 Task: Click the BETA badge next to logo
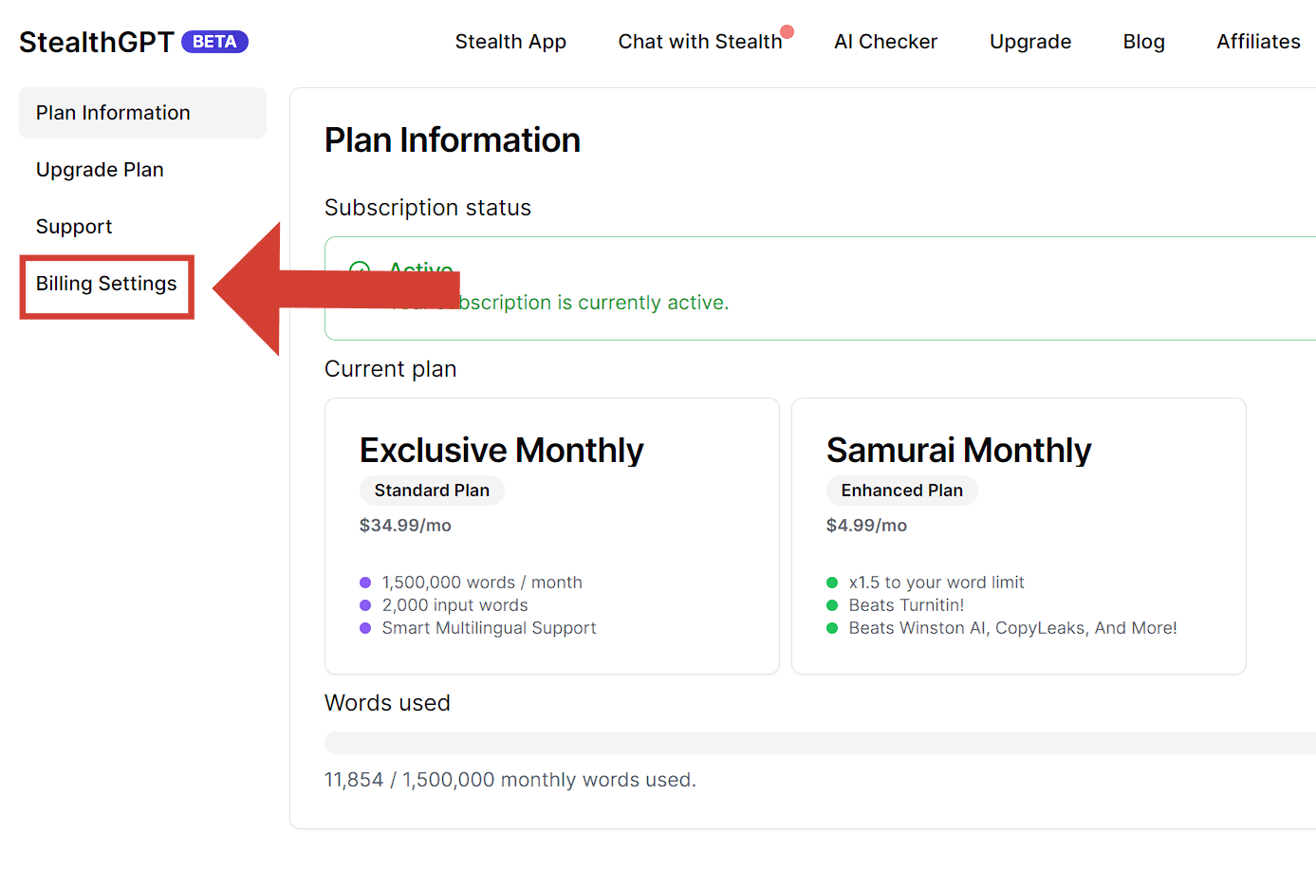[214, 42]
